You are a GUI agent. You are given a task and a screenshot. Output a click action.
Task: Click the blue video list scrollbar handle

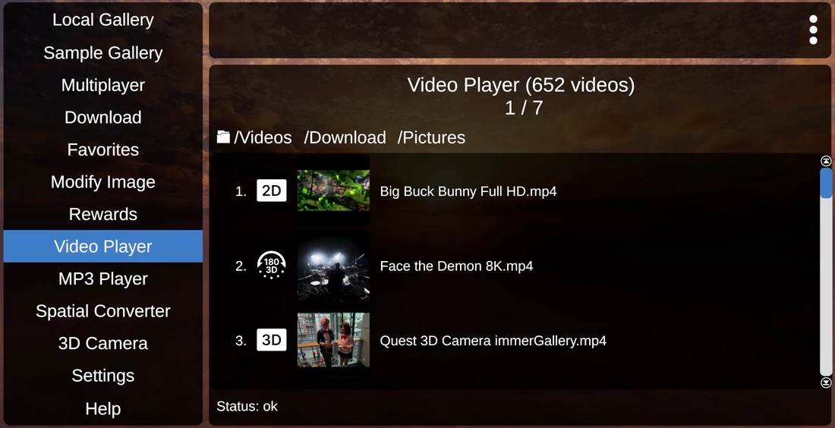pyautogui.click(x=826, y=183)
